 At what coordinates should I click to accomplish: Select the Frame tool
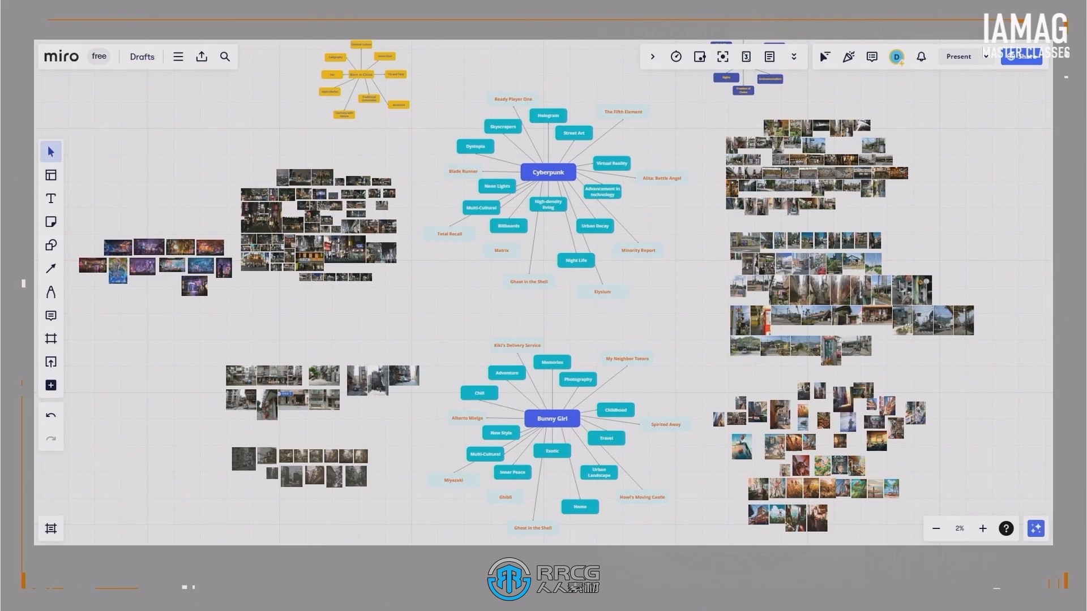[x=51, y=338]
